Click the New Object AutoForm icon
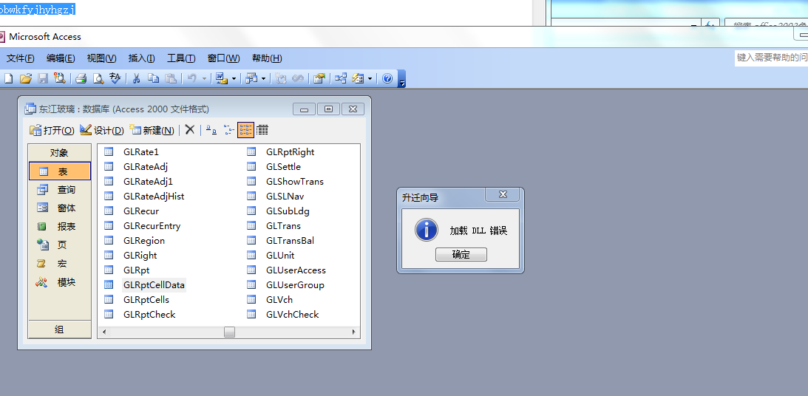The height and width of the screenshot is (396, 808). click(358, 78)
